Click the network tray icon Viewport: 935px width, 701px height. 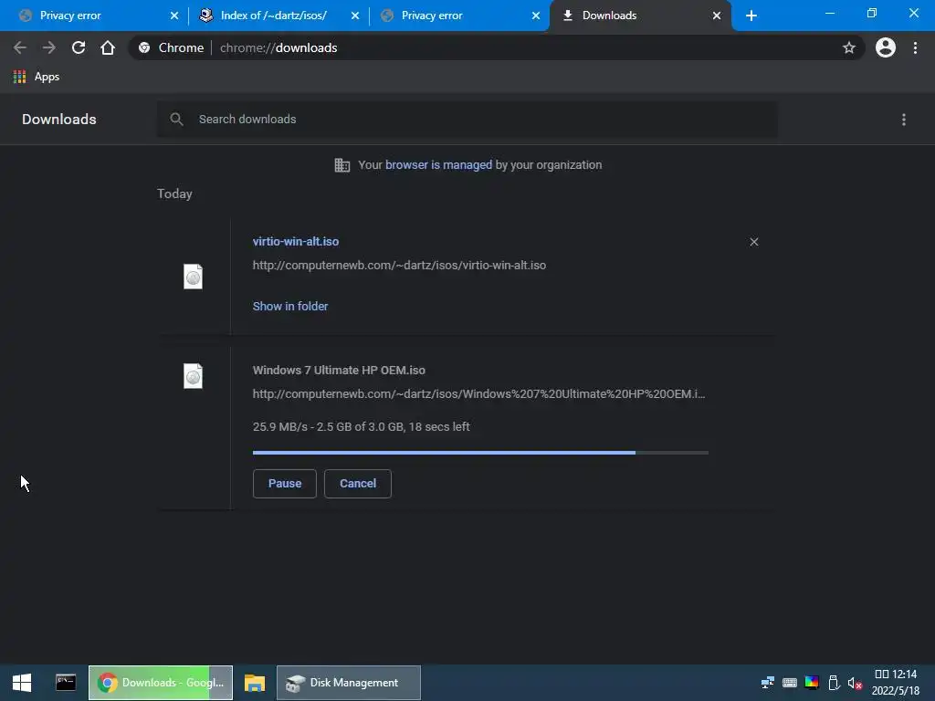point(767,683)
